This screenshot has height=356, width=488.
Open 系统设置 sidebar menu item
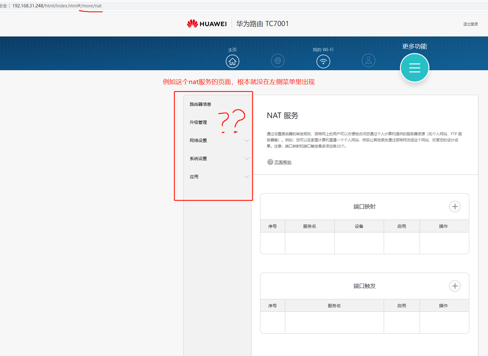198,159
